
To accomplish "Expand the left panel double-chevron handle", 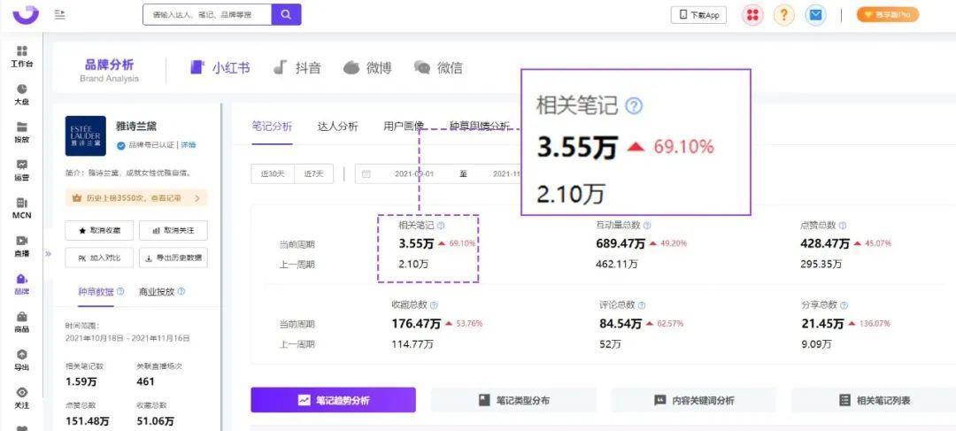I will click(49, 254).
